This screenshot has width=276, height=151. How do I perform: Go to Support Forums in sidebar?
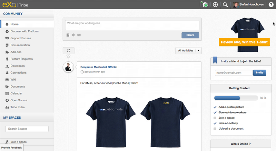pyautogui.click(x=21, y=38)
